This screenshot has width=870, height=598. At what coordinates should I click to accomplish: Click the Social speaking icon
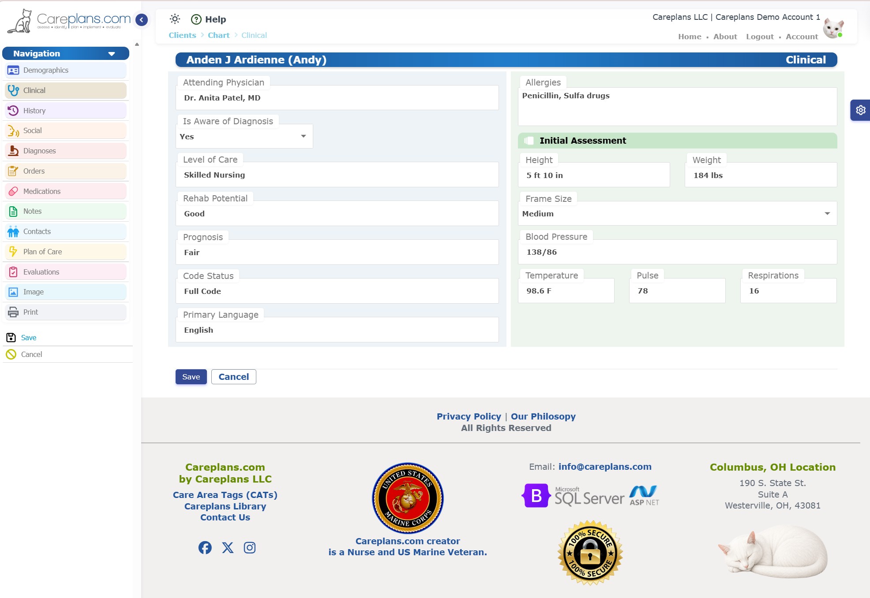click(x=13, y=131)
